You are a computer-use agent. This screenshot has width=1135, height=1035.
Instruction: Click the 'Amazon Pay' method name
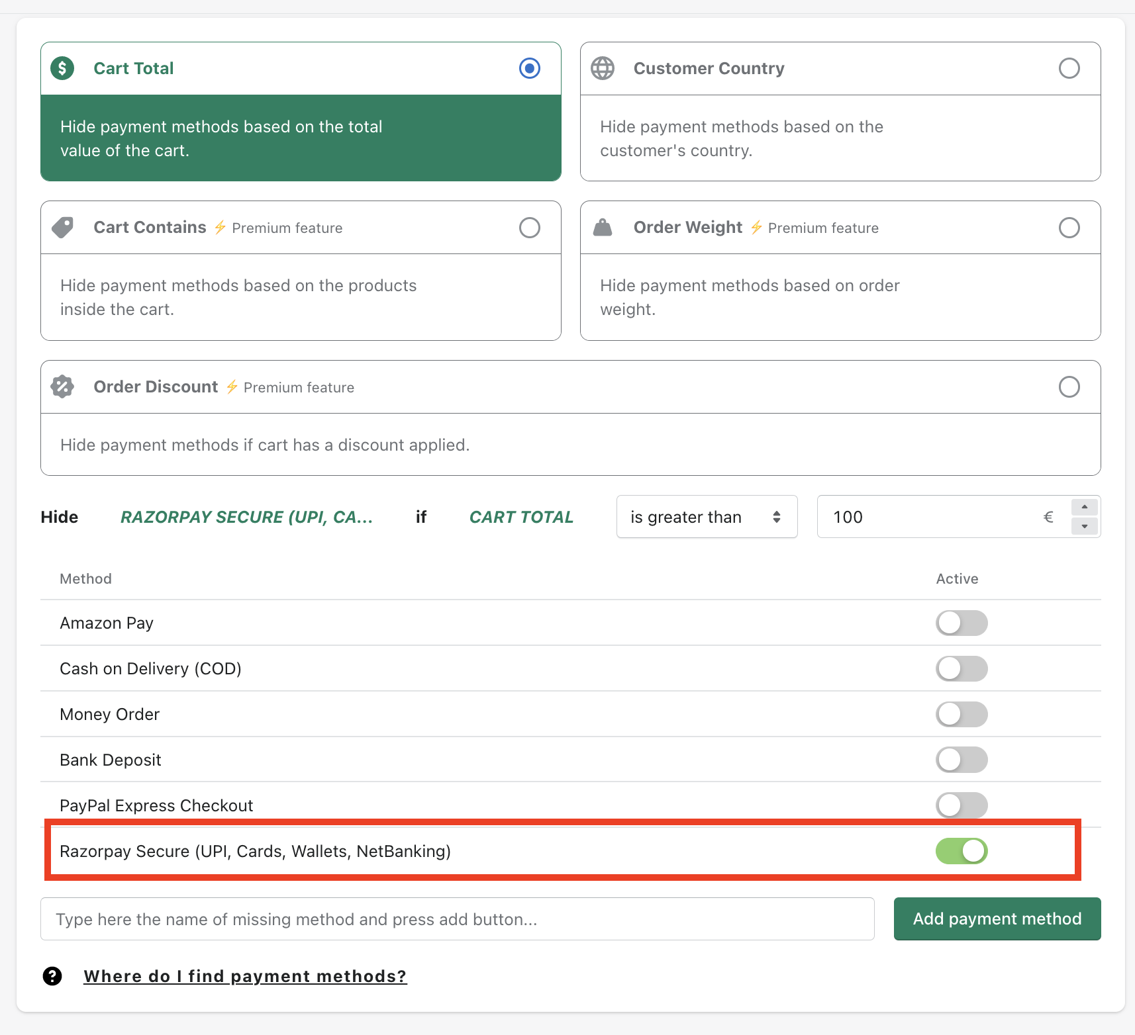point(107,623)
